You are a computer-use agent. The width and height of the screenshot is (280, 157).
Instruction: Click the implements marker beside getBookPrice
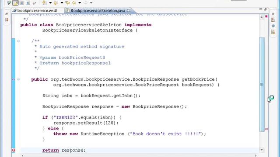click(14, 79)
